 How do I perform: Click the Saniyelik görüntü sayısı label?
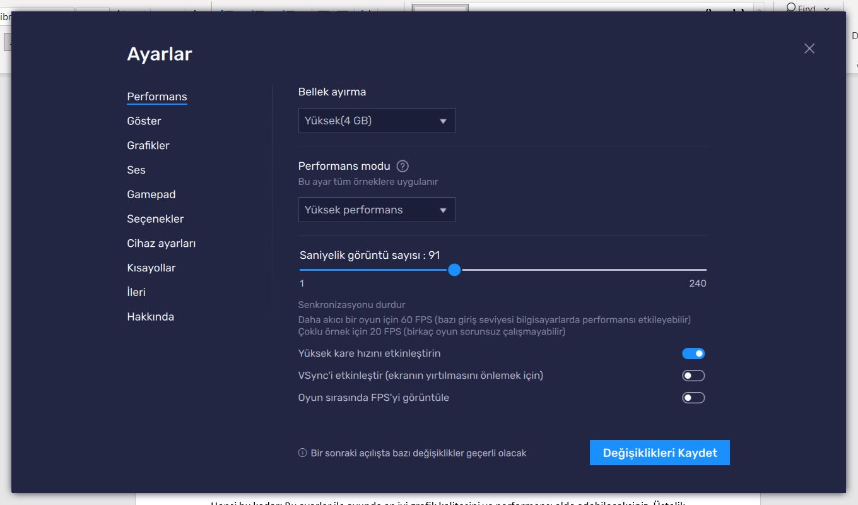coord(370,256)
